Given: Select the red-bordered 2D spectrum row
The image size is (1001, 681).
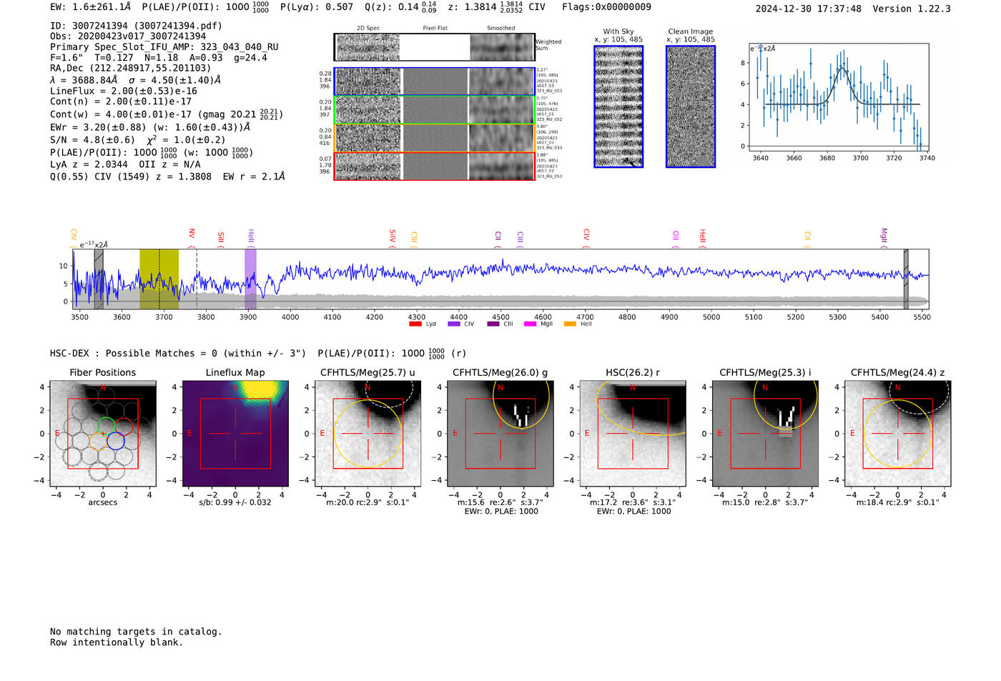Looking at the screenshot, I should 434,166.
